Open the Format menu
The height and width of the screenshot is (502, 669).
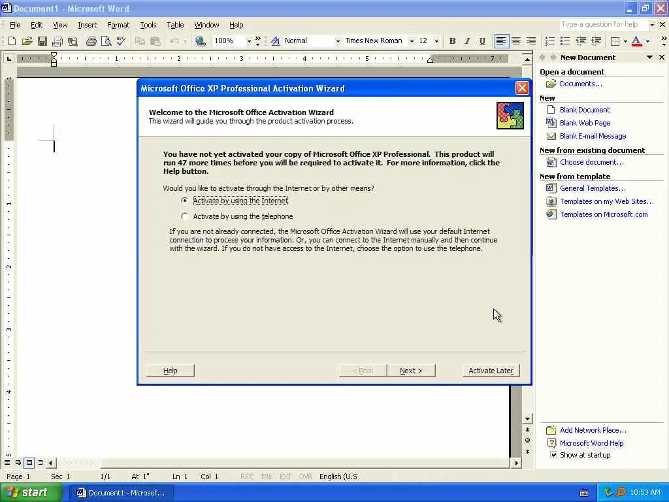[118, 25]
